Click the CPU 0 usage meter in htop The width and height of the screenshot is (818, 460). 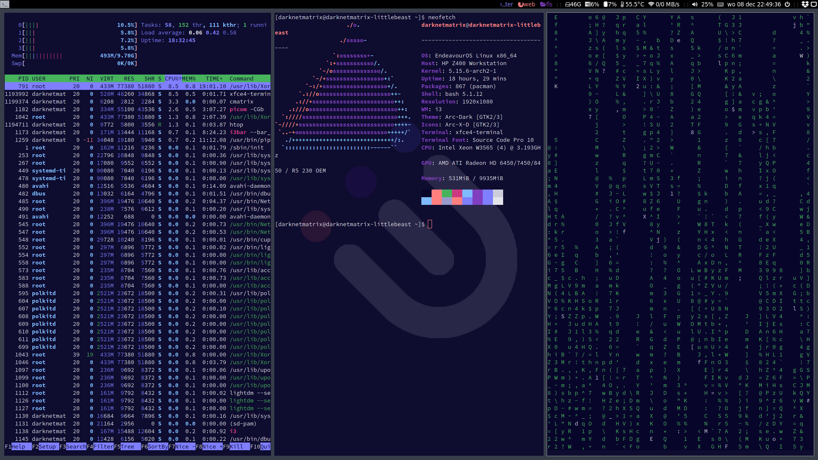(x=78, y=25)
